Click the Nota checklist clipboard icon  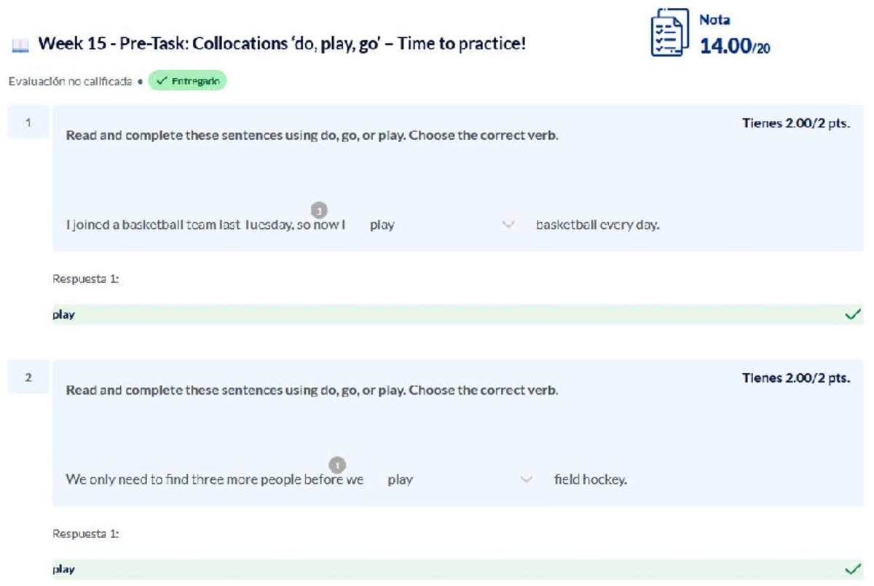coord(669,31)
